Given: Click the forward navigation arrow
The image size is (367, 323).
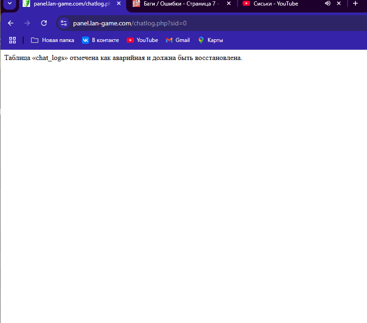Looking at the screenshot, I should point(27,23).
